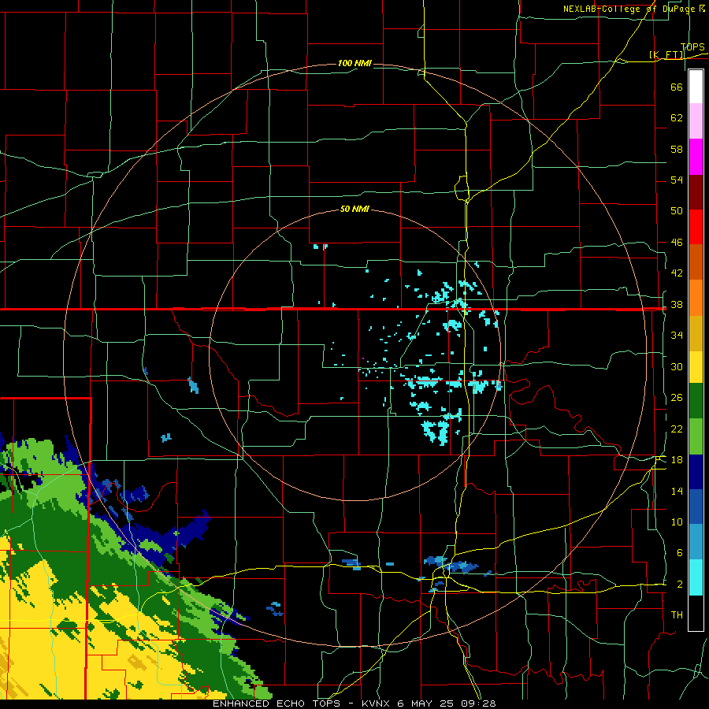Click the '26' legend value
The image size is (709, 709).
tap(677, 398)
